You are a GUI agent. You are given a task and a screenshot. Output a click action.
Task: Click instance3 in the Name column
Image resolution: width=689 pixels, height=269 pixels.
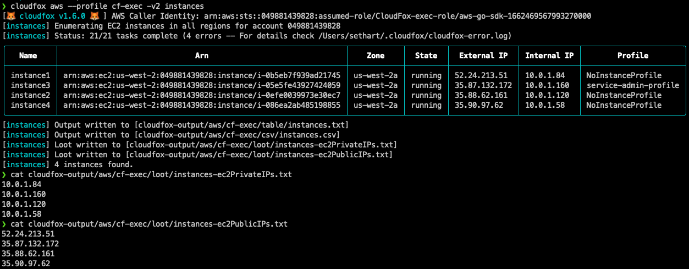(30, 85)
